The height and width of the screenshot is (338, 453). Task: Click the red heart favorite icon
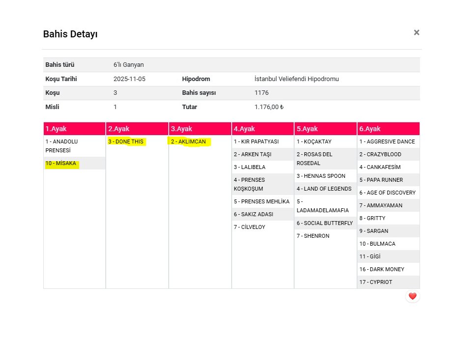click(413, 296)
